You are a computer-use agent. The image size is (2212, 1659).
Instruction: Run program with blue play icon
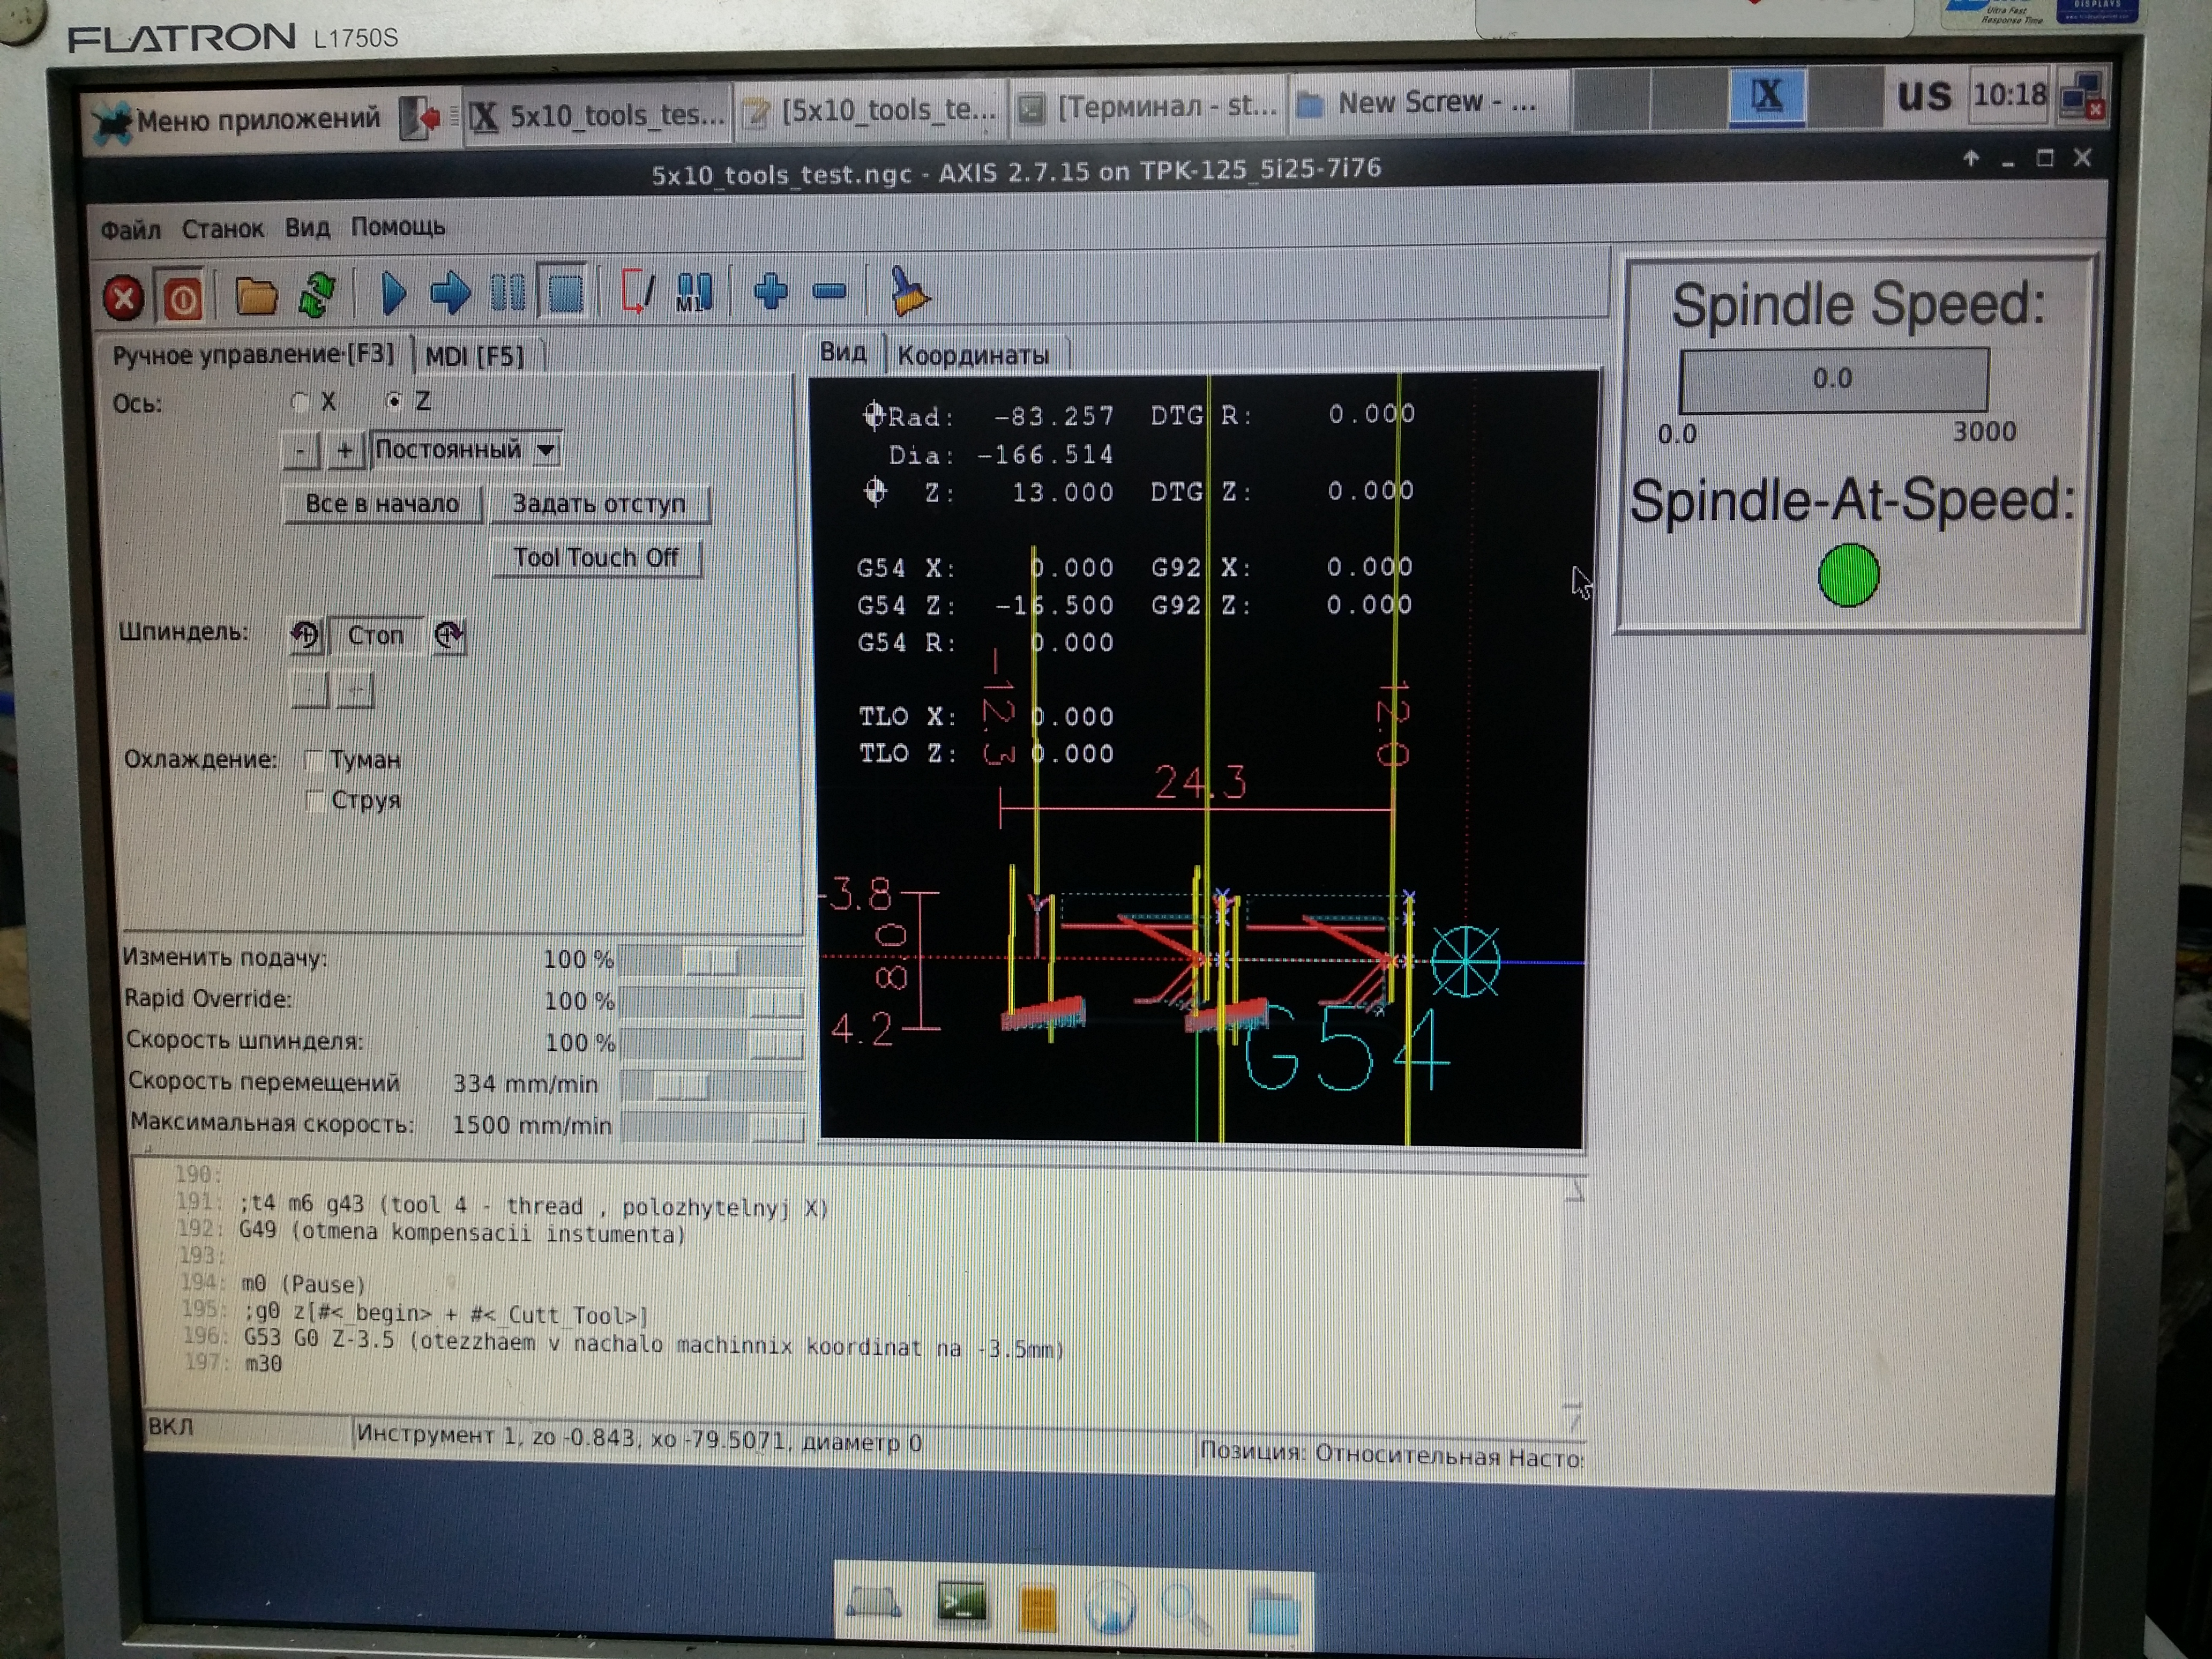pos(394,294)
